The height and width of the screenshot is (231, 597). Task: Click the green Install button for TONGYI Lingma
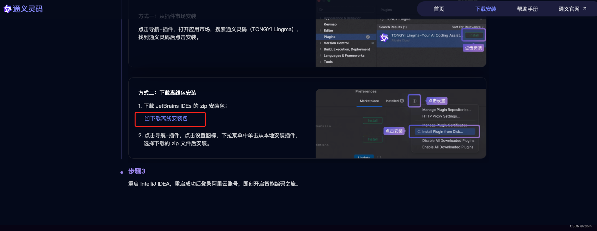coord(474,35)
